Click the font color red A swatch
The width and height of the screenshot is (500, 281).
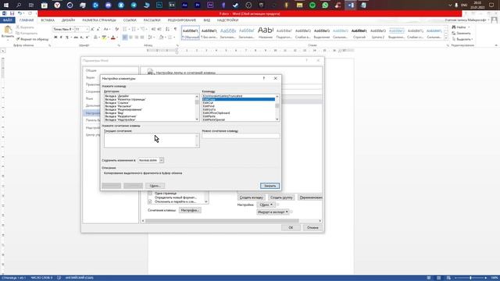[112, 37]
